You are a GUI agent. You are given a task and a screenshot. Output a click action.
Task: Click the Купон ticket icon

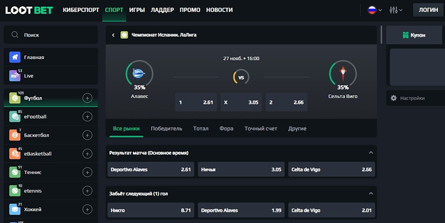[x=406, y=35]
